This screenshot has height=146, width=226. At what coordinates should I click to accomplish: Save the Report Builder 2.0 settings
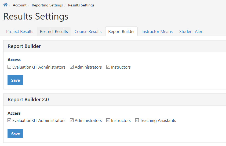pyautogui.click(x=15, y=134)
